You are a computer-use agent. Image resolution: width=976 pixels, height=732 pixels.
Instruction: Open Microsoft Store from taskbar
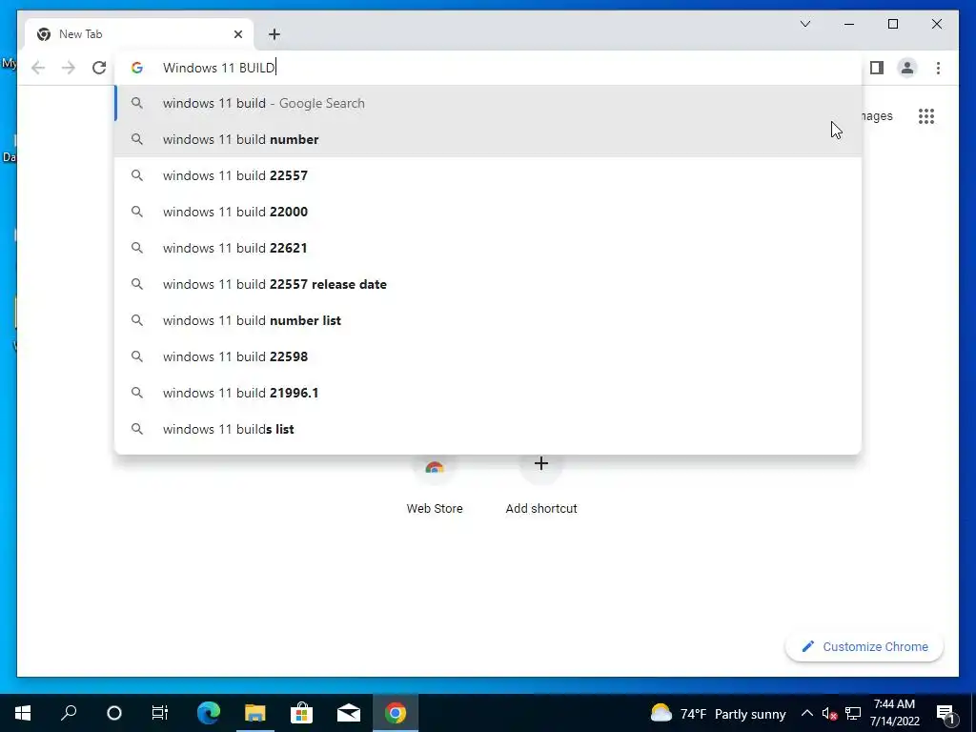tap(301, 713)
